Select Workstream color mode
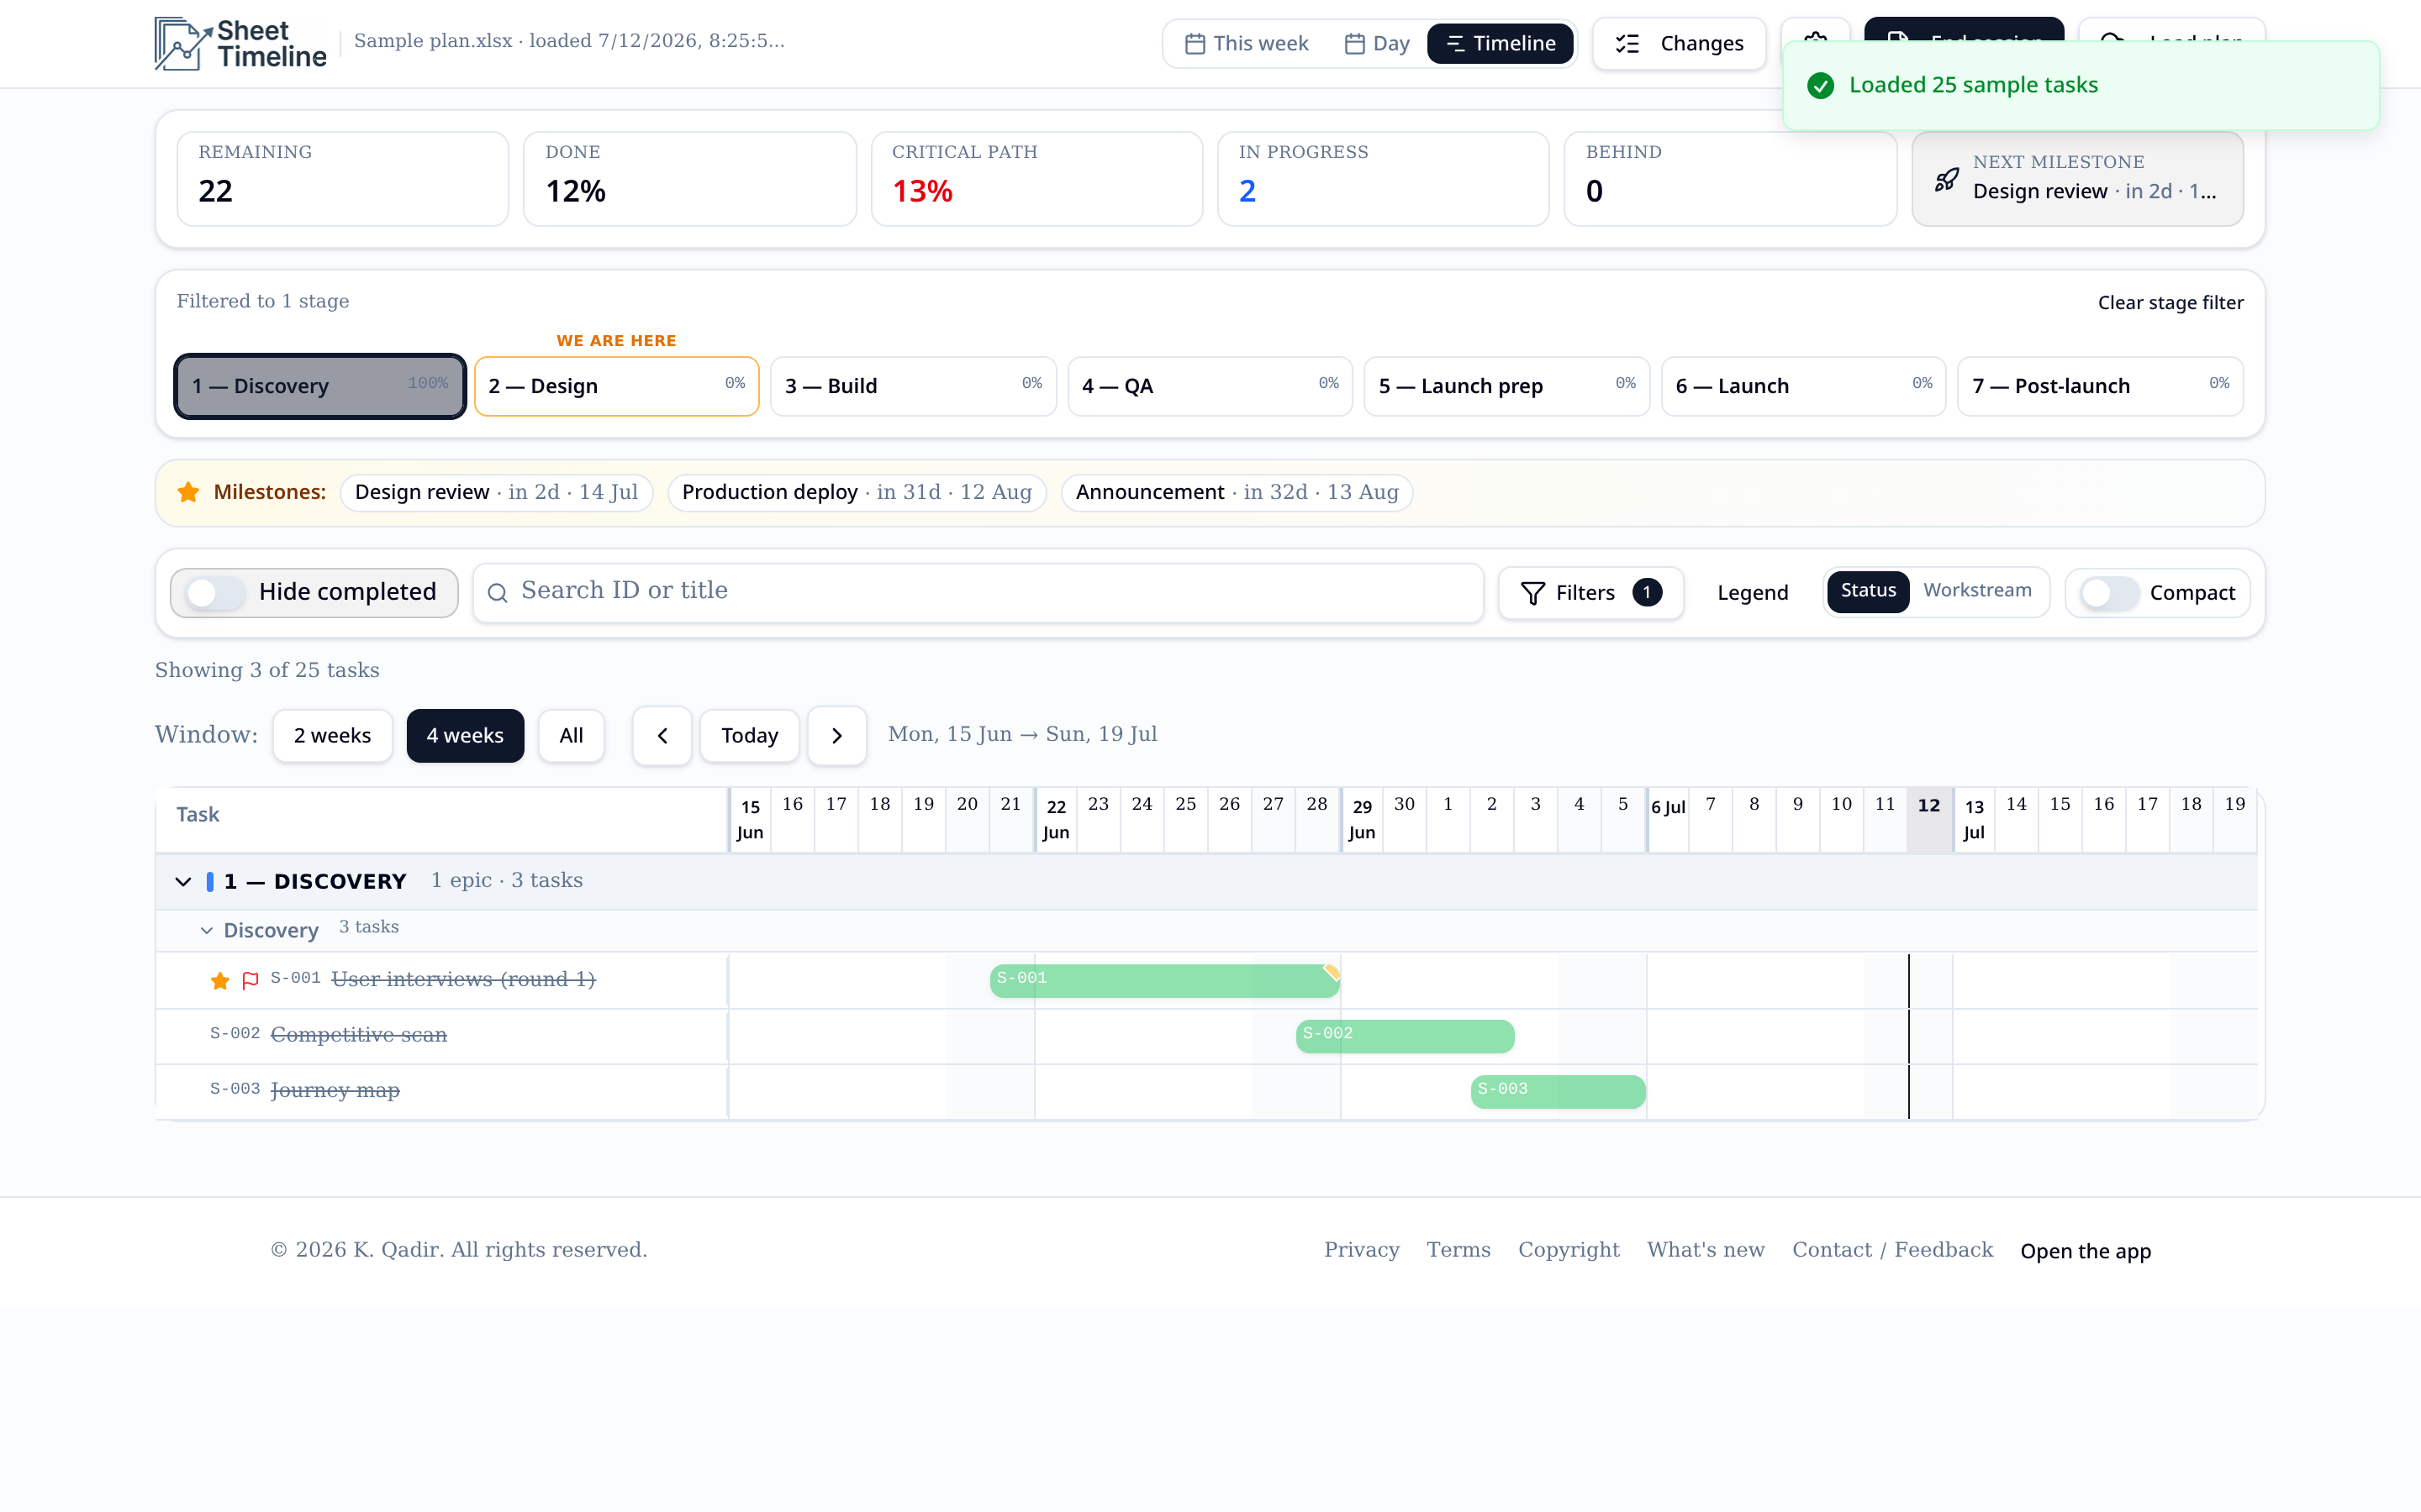The image size is (2421, 1512). pyautogui.click(x=1977, y=591)
